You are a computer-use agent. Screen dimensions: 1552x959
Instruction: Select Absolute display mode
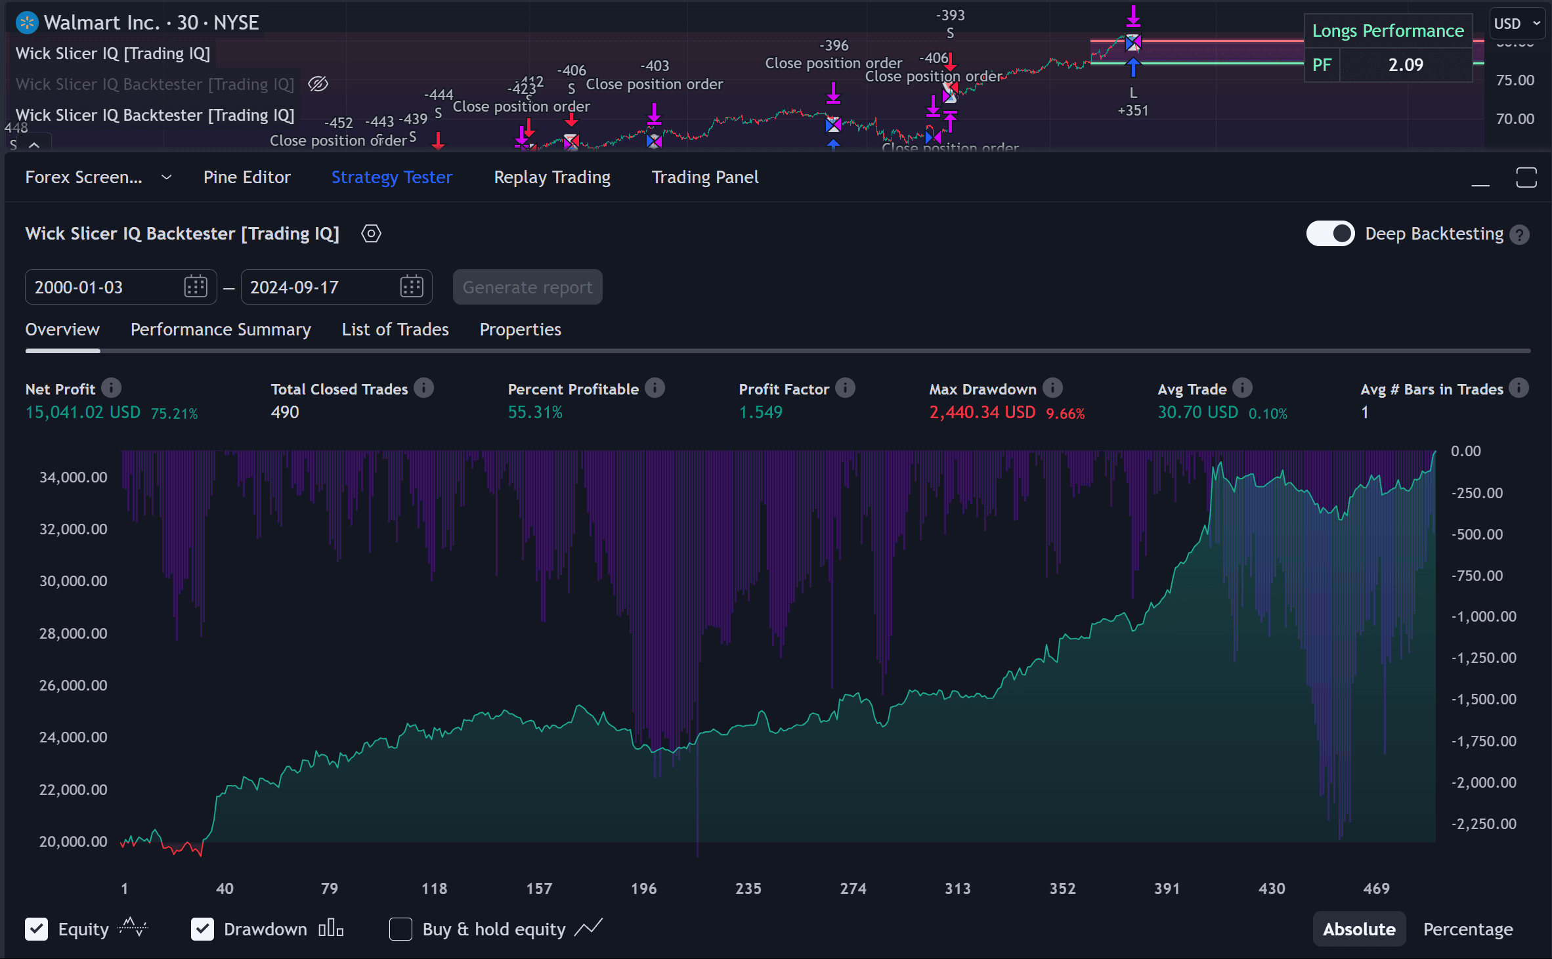pyautogui.click(x=1359, y=929)
